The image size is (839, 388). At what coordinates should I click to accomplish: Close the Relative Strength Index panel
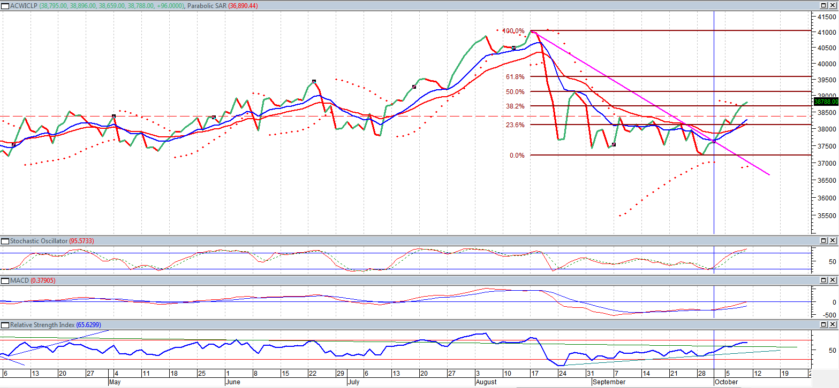click(x=833, y=325)
